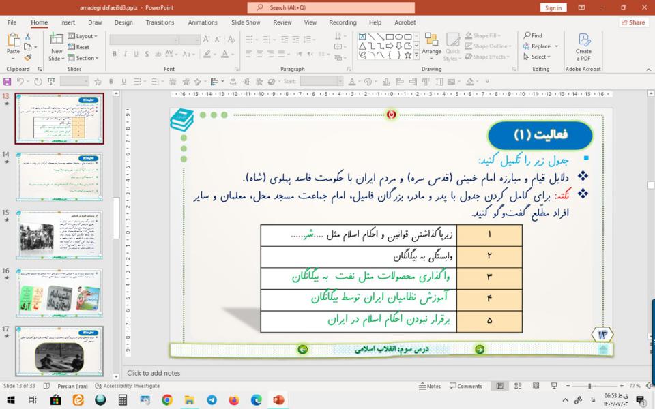Click Increase Font Size icon
The height and width of the screenshot is (409, 655).
pos(206,40)
